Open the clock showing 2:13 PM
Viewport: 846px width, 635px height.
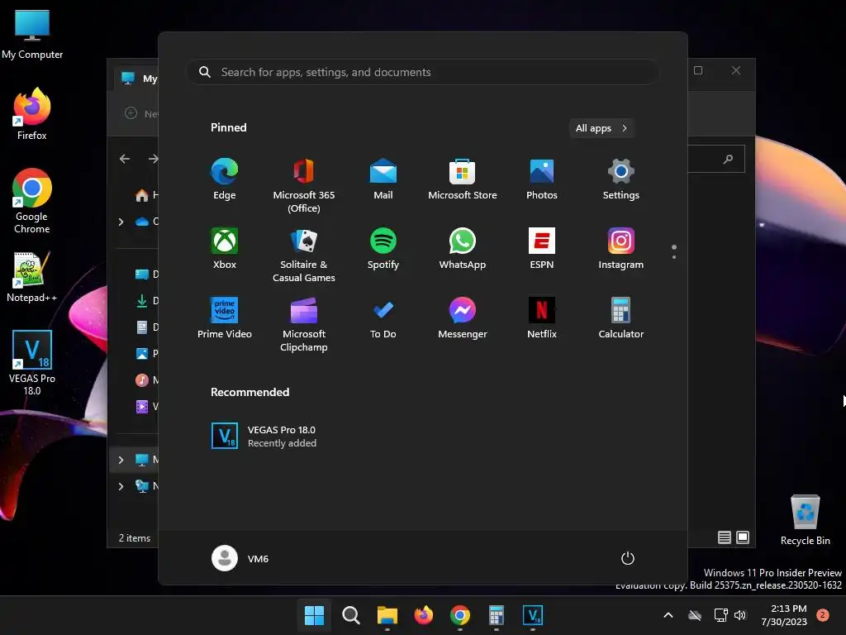[x=784, y=615]
